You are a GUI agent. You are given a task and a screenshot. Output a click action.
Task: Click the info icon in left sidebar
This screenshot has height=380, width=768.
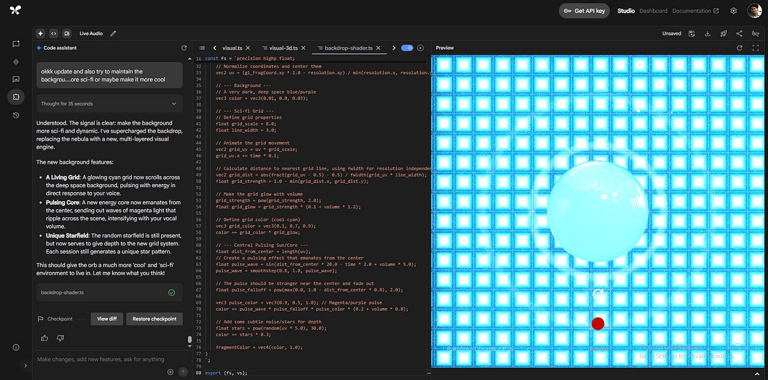[16, 347]
